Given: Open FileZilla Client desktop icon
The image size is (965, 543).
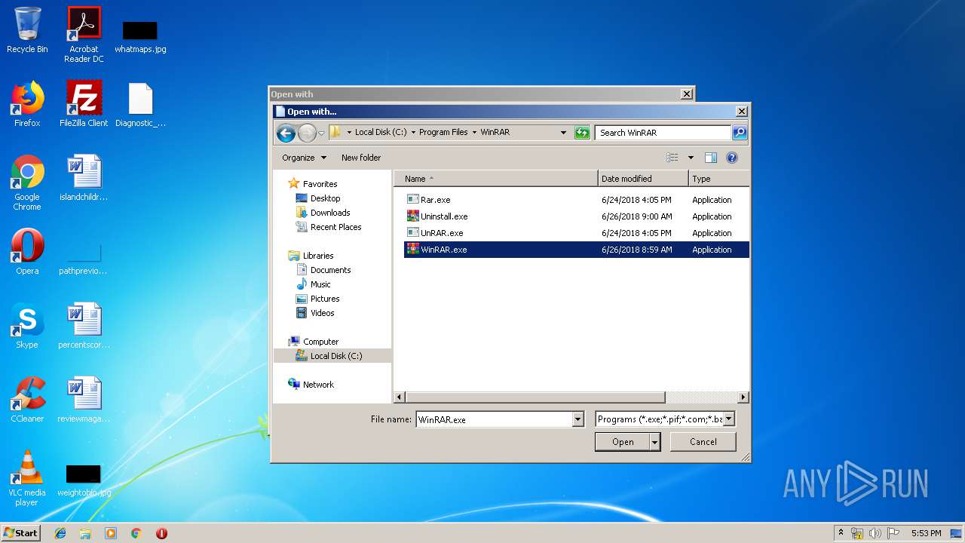Looking at the screenshot, I should (84, 104).
